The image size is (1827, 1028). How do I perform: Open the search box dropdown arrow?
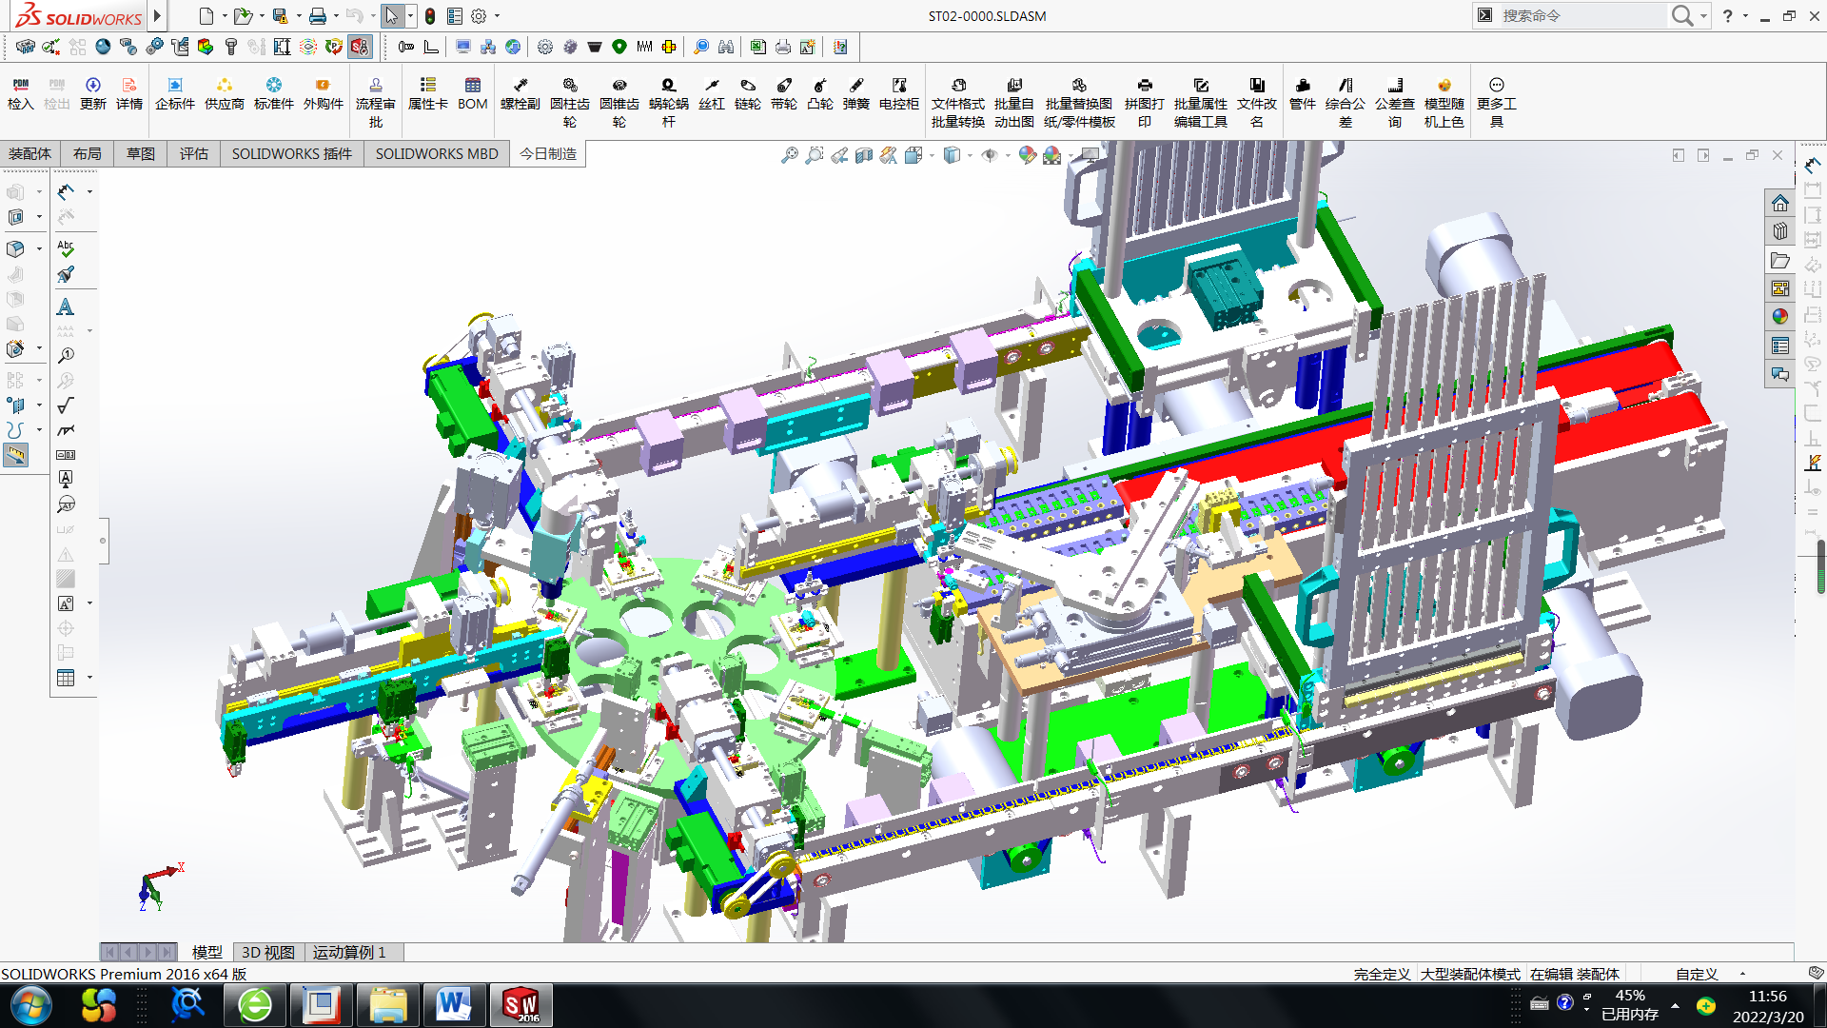[x=1703, y=16]
